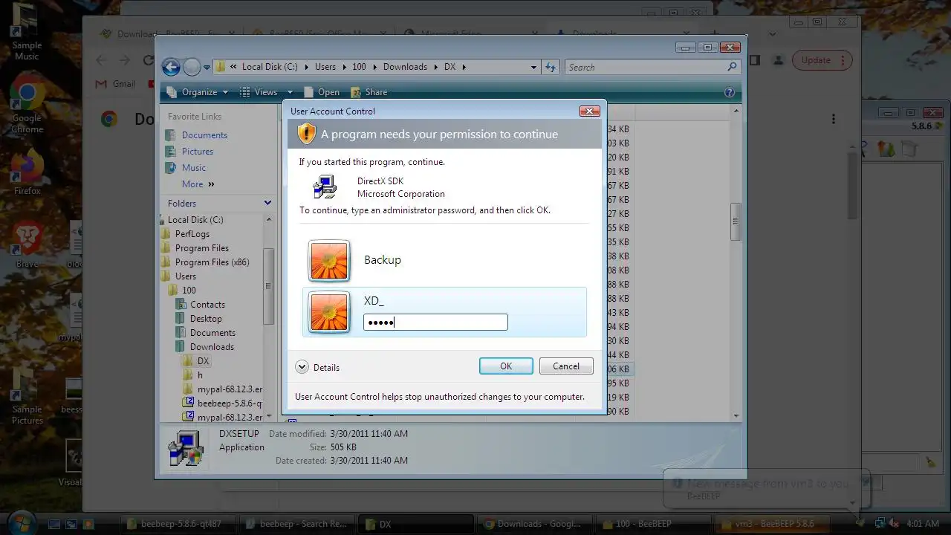Image resolution: width=951 pixels, height=535 pixels.
Task: Open address bar history dropdown
Action: (x=533, y=67)
